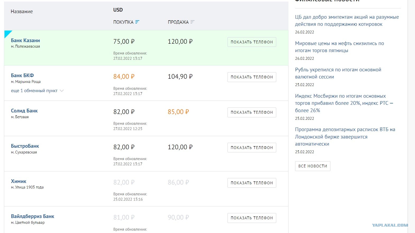Screen dimensions: 415x233
Task: Click metro label 'м. Полежаевская'
Action: tap(25, 47)
